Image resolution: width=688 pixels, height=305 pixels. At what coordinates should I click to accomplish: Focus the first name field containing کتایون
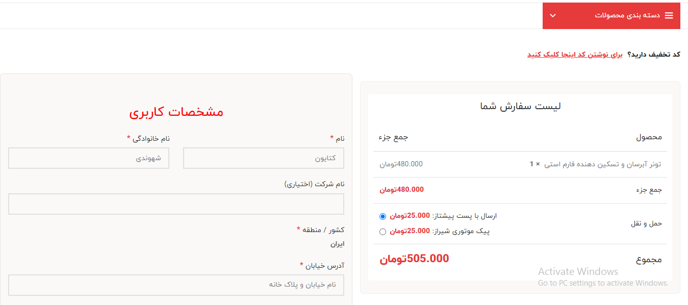pyautogui.click(x=264, y=158)
